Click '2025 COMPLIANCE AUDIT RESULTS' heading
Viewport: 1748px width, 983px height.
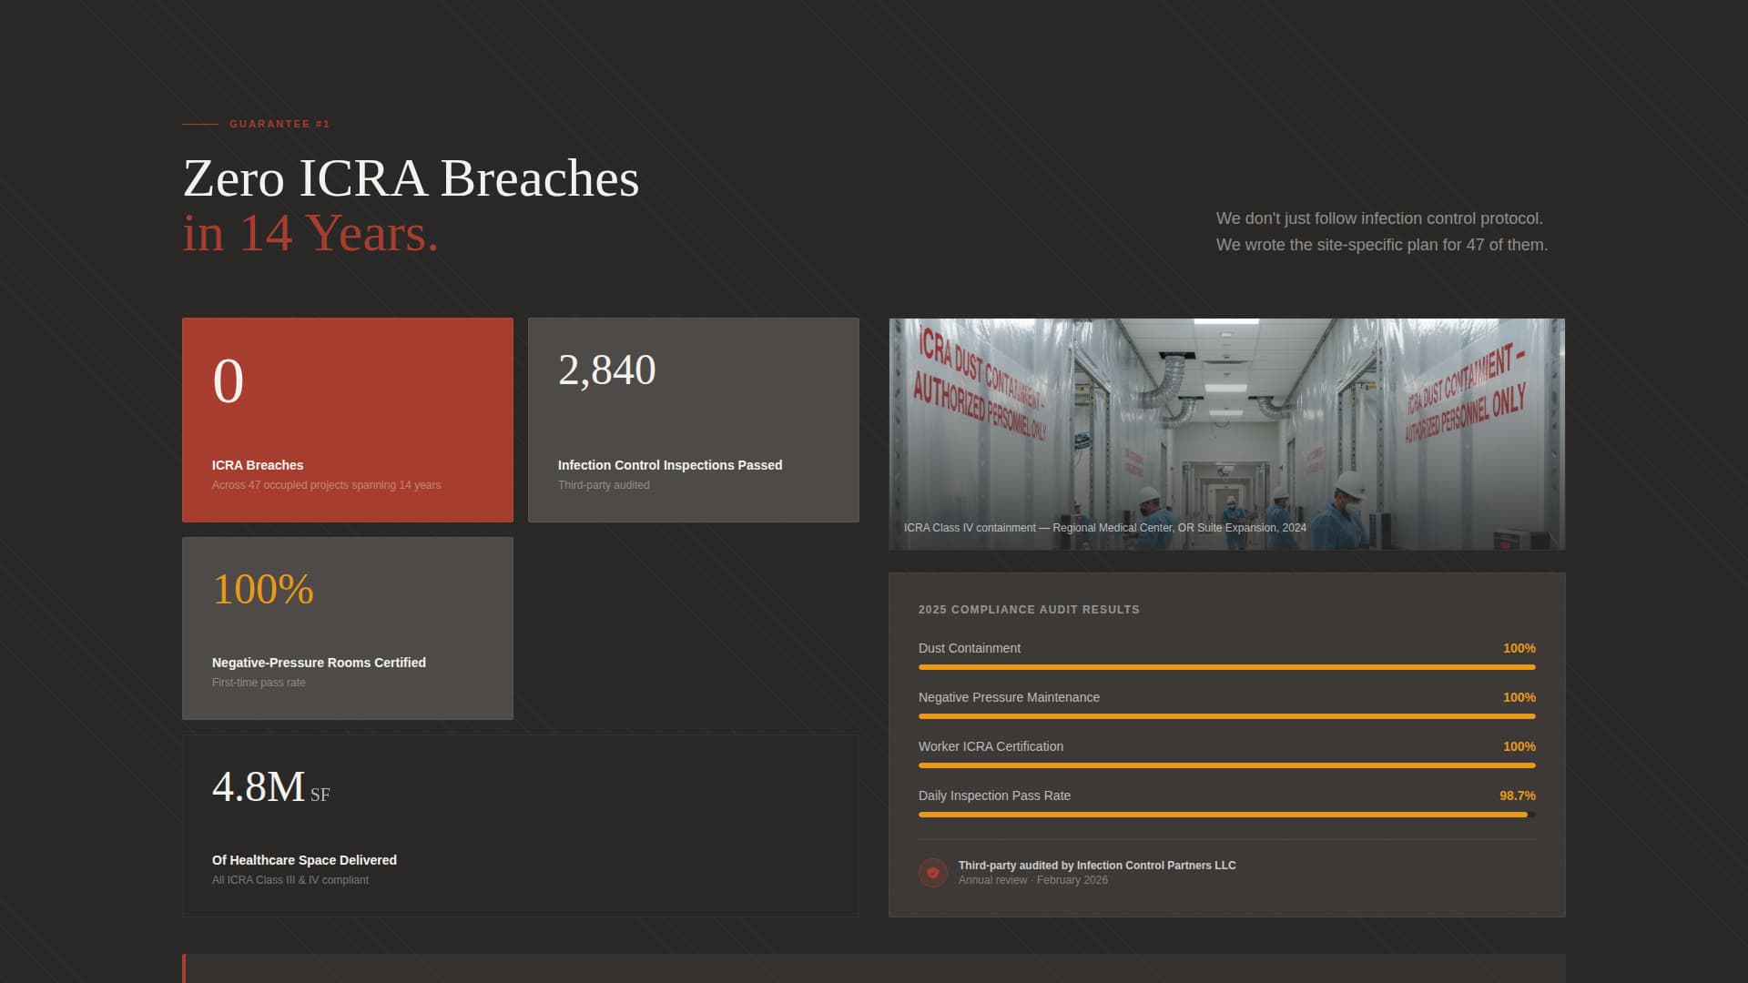[1029, 610]
